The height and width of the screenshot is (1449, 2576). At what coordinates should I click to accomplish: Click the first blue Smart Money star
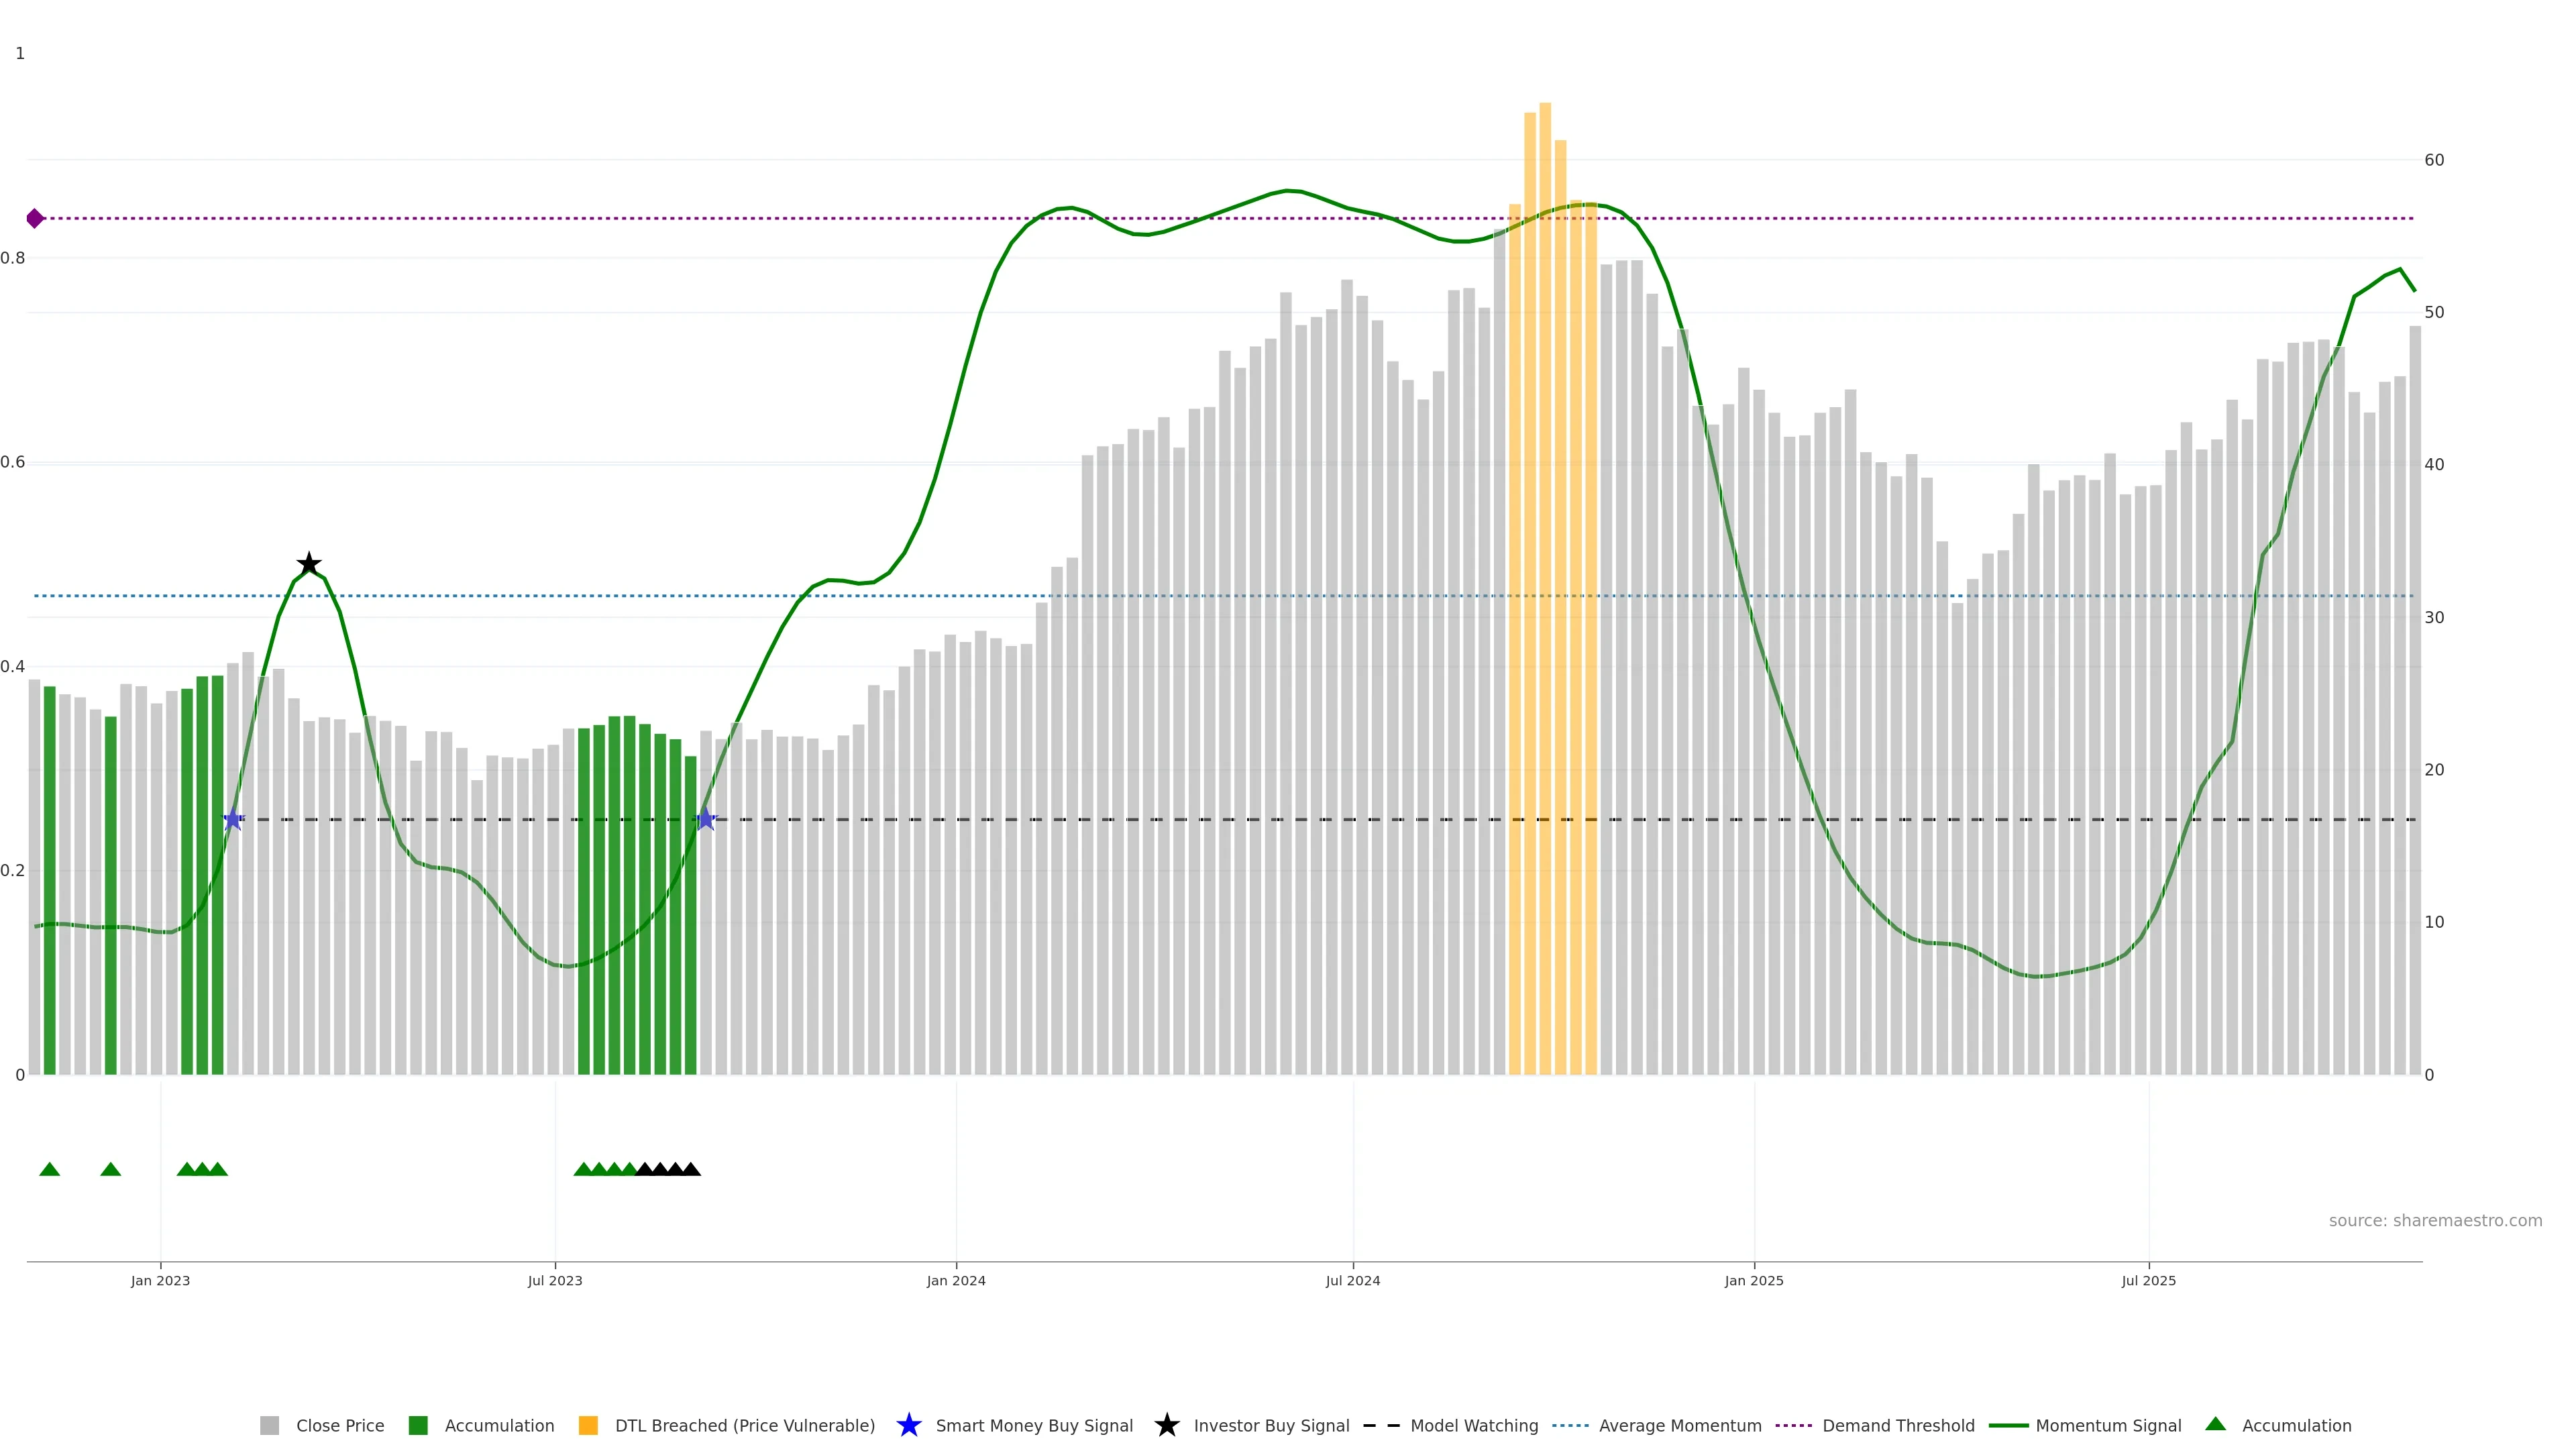(x=233, y=820)
